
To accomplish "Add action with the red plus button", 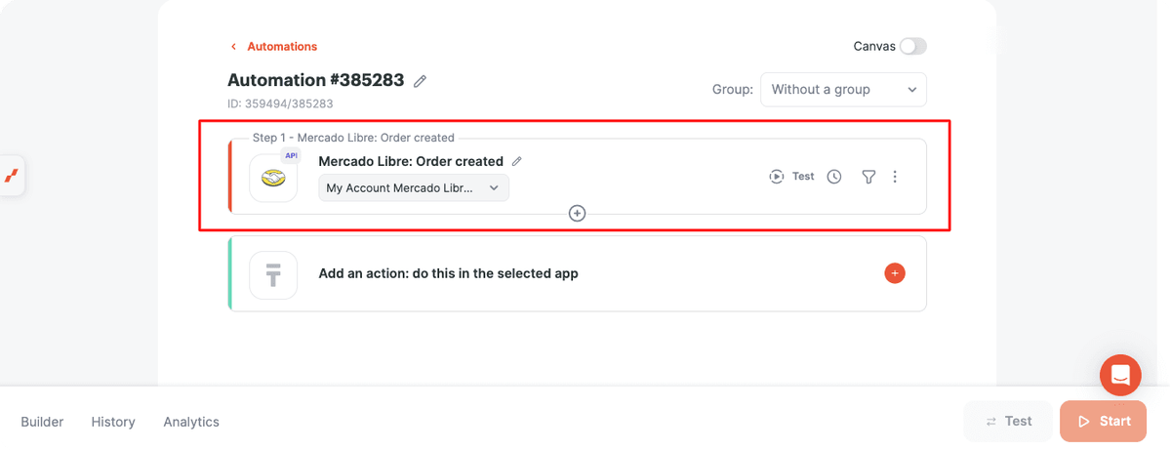I will pos(895,273).
